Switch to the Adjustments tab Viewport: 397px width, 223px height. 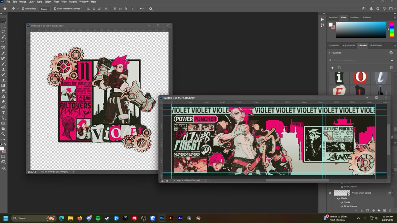pos(349,45)
